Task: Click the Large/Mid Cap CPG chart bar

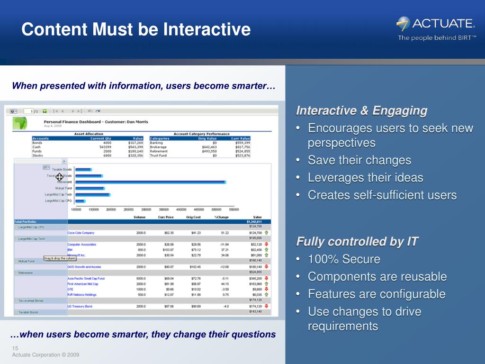Action: [x=81, y=201]
